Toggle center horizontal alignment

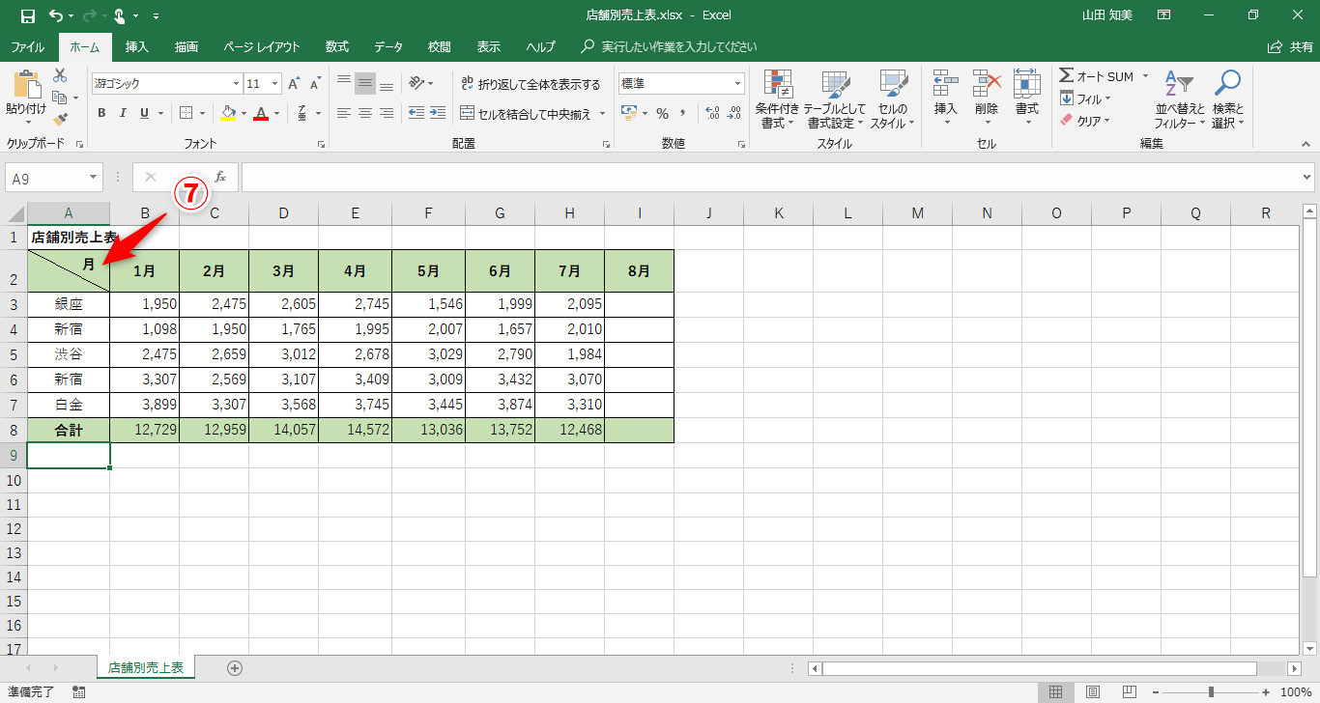pos(365,113)
